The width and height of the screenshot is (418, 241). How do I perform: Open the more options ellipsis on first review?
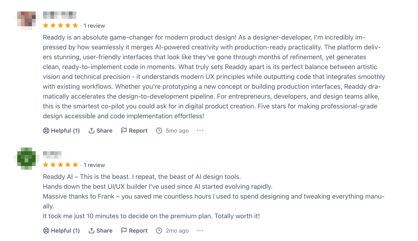click(x=200, y=130)
